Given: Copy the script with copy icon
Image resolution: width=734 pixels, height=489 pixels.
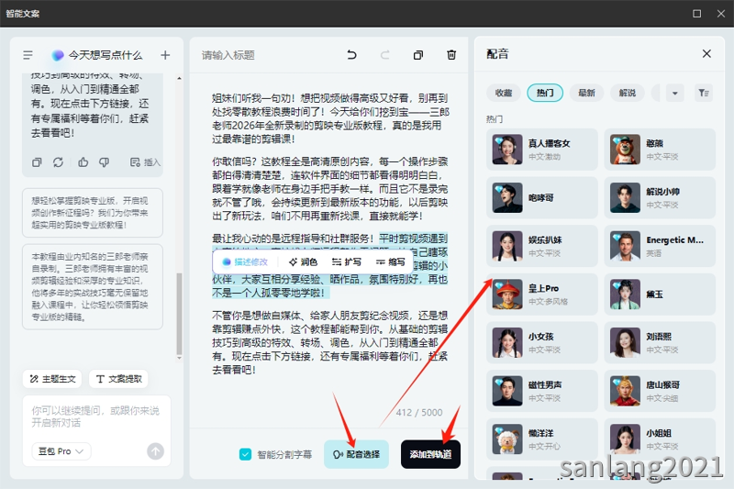Looking at the screenshot, I should [x=418, y=55].
